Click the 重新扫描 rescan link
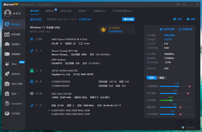Viewport: 202px width, 132px height. point(85,19)
